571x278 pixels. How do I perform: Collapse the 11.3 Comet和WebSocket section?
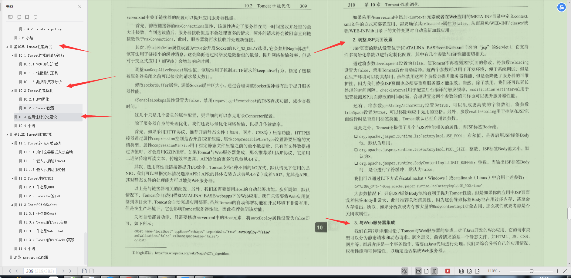pos(13,205)
